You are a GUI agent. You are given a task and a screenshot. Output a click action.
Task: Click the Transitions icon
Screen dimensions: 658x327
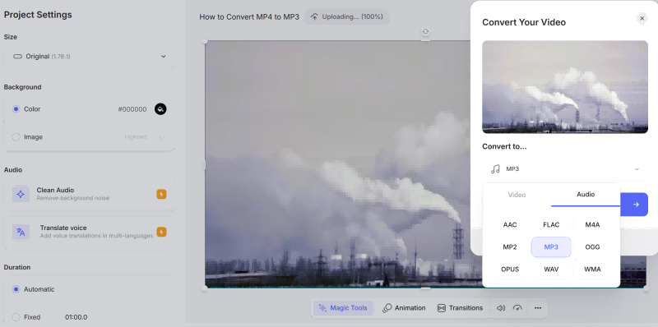(x=441, y=308)
